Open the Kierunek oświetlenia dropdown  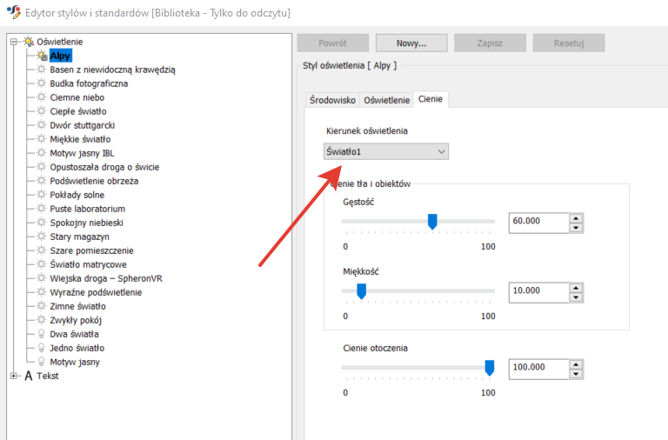(386, 151)
